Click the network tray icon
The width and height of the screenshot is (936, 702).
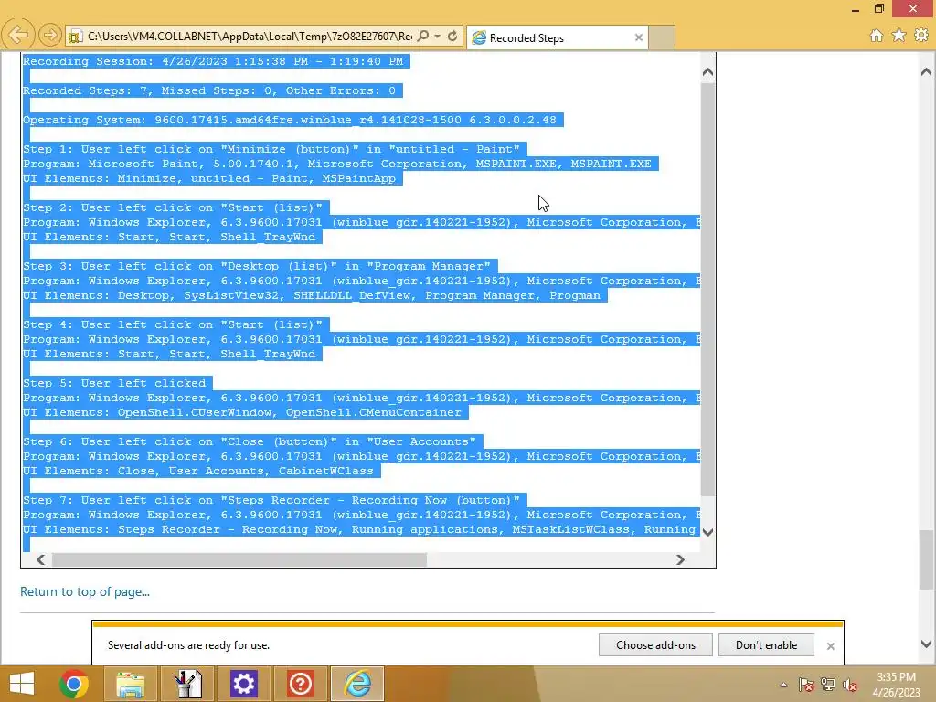(x=828, y=686)
